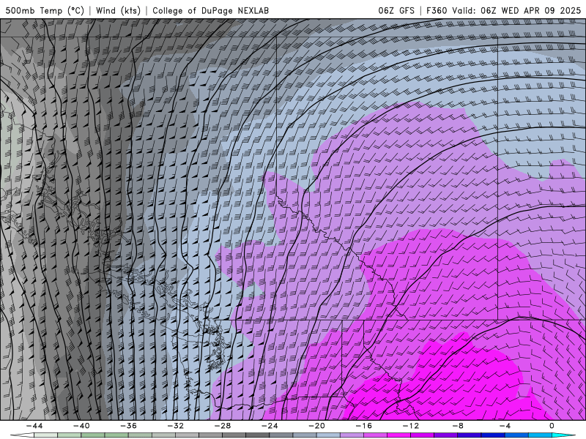
Task: Click the -36 legend value
Action: click(x=129, y=426)
